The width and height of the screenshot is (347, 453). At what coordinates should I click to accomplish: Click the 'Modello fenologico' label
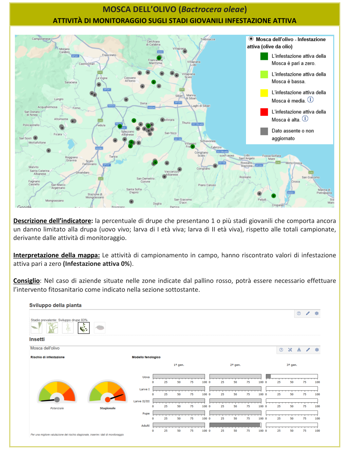point(146,357)
